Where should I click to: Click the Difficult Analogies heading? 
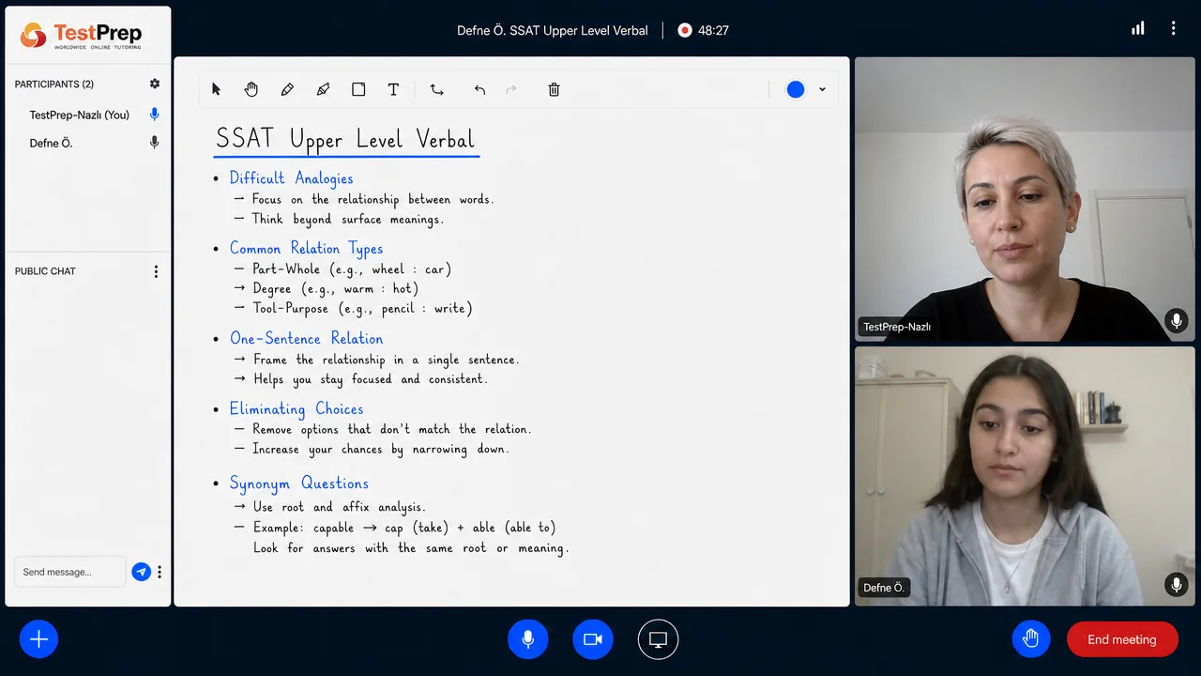(291, 178)
